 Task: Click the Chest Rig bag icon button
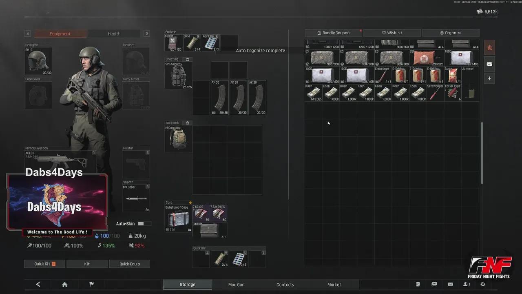coord(188,59)
